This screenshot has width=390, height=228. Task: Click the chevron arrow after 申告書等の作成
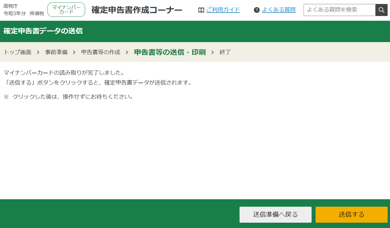click(127, 52)
